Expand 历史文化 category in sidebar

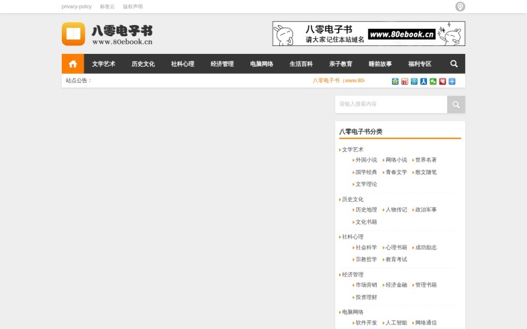click(352, 199)
